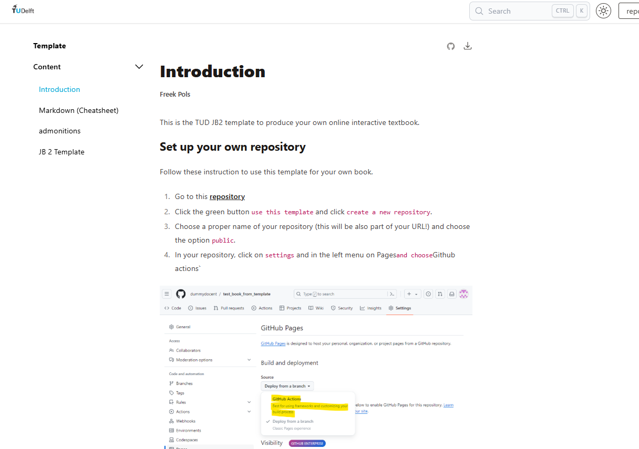This screenshot has height=449, width=639.
Task: Open the JB 2 Template page
Action: click(x=61, y=152)
